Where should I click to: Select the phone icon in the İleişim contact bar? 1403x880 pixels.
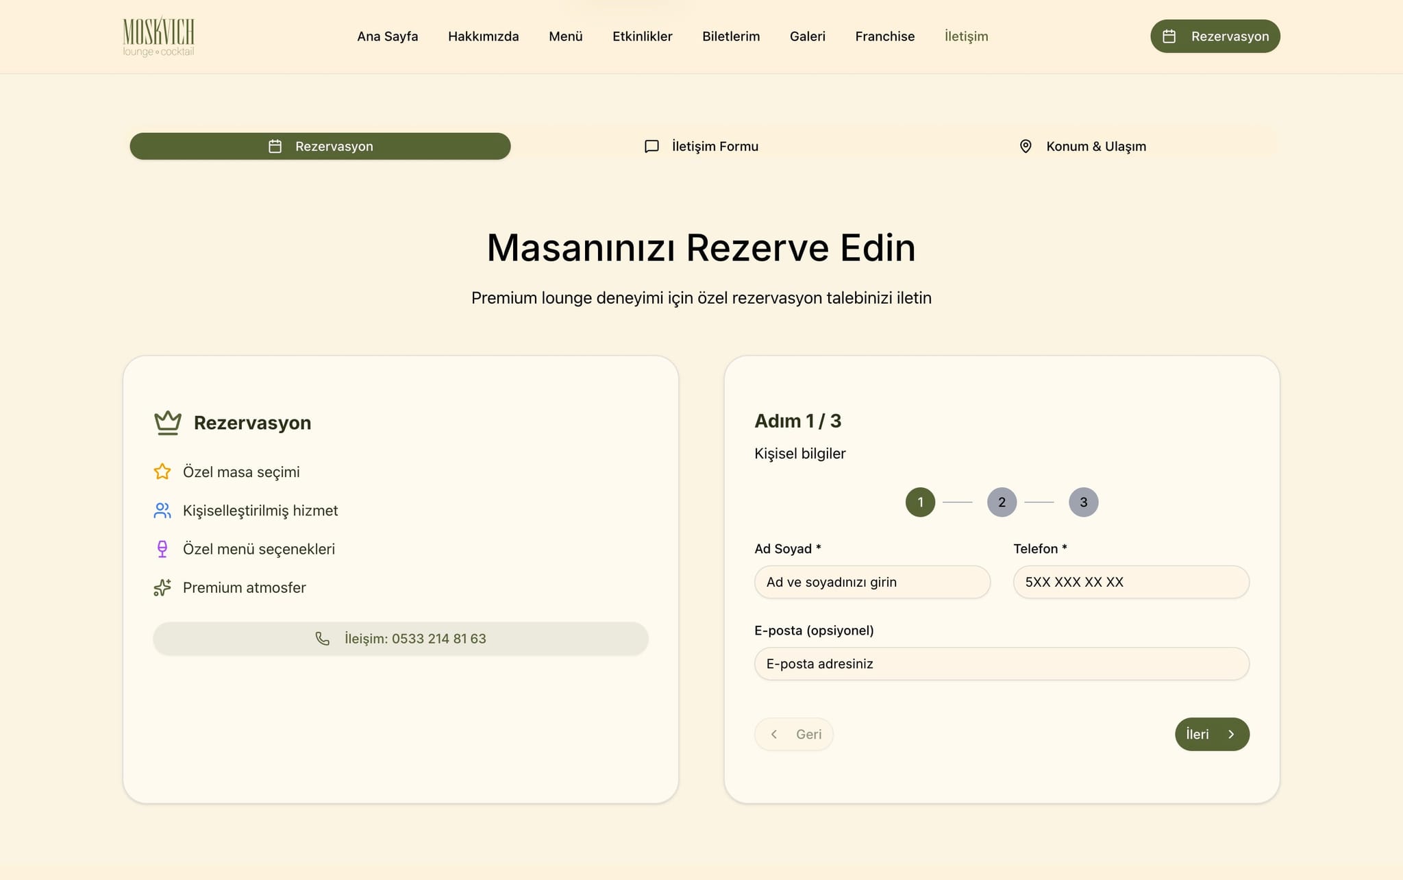(323, 638)
